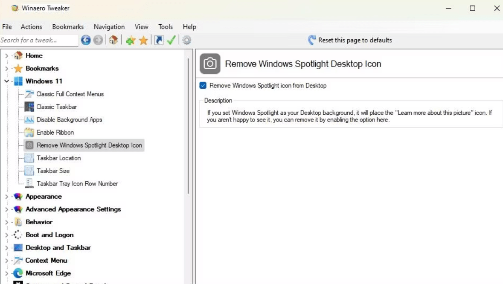
Task: Select the Windows 11 tree label
Action: point(44,81)
